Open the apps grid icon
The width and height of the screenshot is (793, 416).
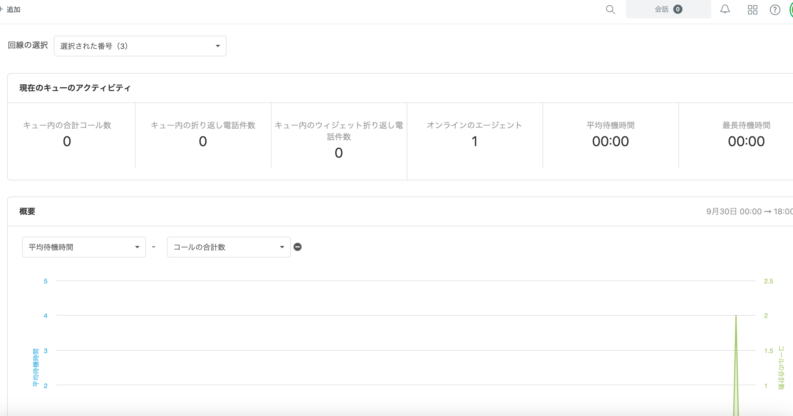pyautogui.click(x=752, y=10)
